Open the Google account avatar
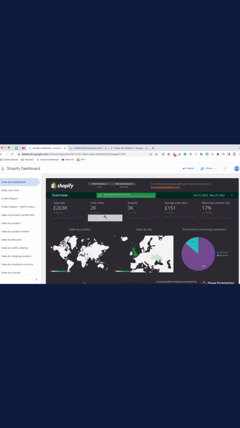The width and height of the screenshot is (240, 428). click(x=237, y=168)
